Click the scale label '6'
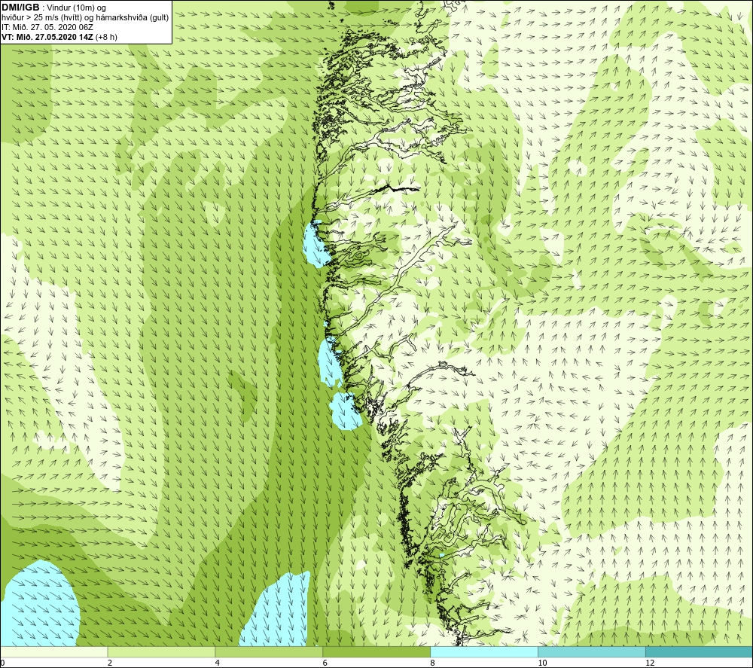Screen dimensions: 753x668 click(x=325, y=663)
